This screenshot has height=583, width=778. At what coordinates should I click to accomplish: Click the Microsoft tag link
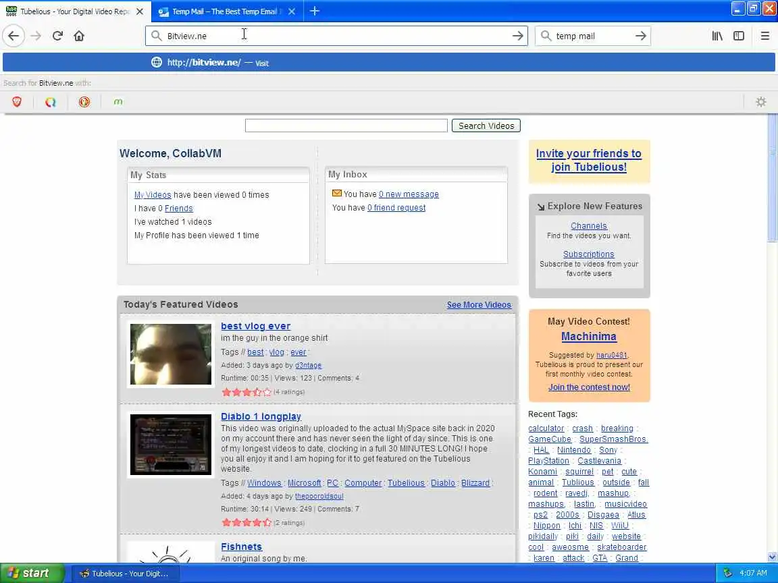click(x=304, y=483)
